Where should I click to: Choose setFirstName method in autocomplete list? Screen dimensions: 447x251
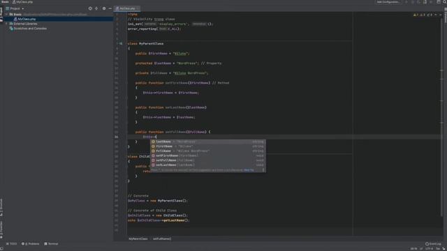tap(208, 155)
